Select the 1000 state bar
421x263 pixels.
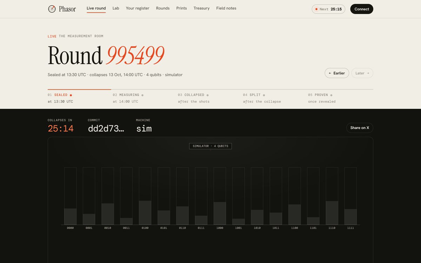tap(220, 196)
